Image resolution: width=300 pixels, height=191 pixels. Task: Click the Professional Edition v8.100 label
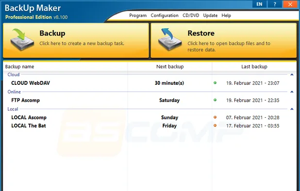[36, 17]
